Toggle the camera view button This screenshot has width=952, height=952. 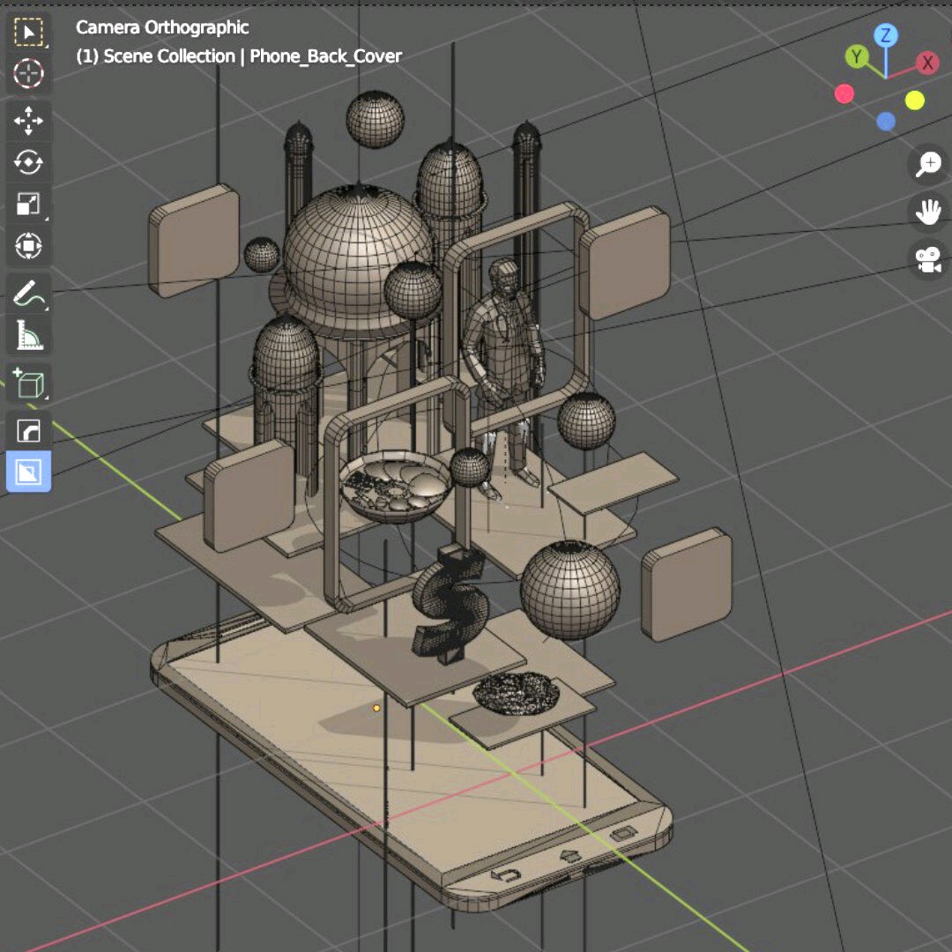928,260
